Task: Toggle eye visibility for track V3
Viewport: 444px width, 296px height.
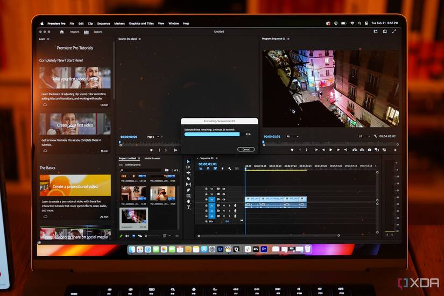Action: (x=224, y=189)
